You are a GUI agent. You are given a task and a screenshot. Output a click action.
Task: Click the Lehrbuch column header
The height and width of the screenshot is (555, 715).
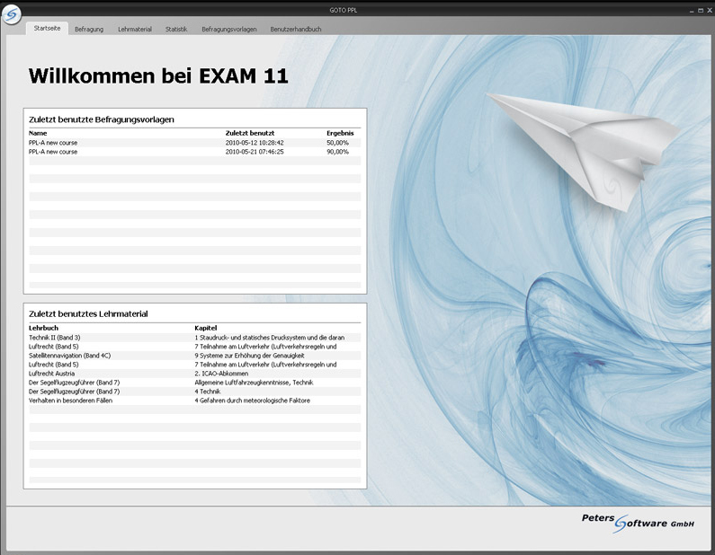click(x=43, y=328)
